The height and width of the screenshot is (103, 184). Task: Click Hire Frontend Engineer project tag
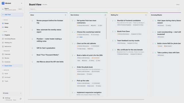coord(124,25)
